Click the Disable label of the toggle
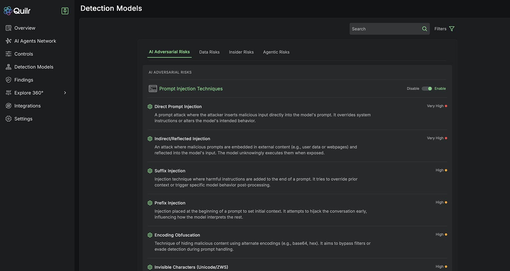 [x=413, y=89]
